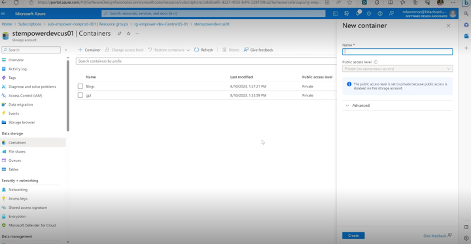
Task: Select the gpi container checkbox
Action: tap(80, 95)
